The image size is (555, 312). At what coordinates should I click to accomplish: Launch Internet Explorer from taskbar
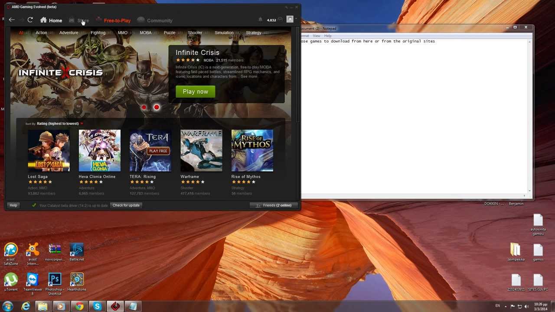(26, 306)
